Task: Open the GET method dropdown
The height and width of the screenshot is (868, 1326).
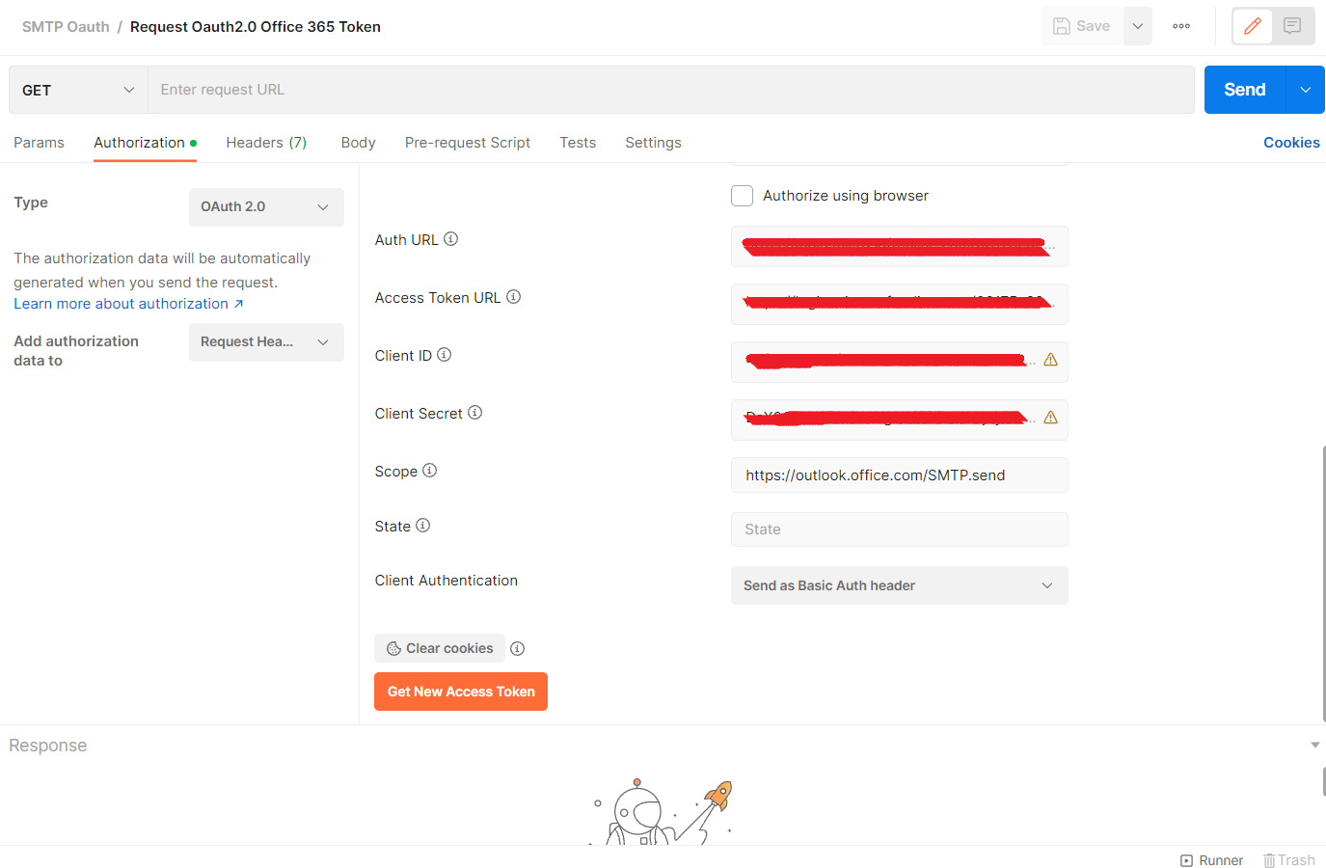Action: coord(78,90)
